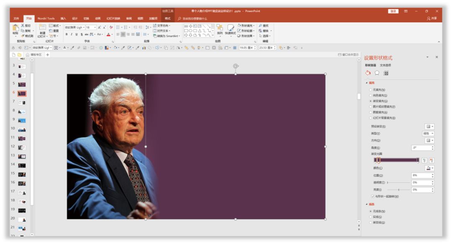Click the red Font Color A icon

pos(108,35)
